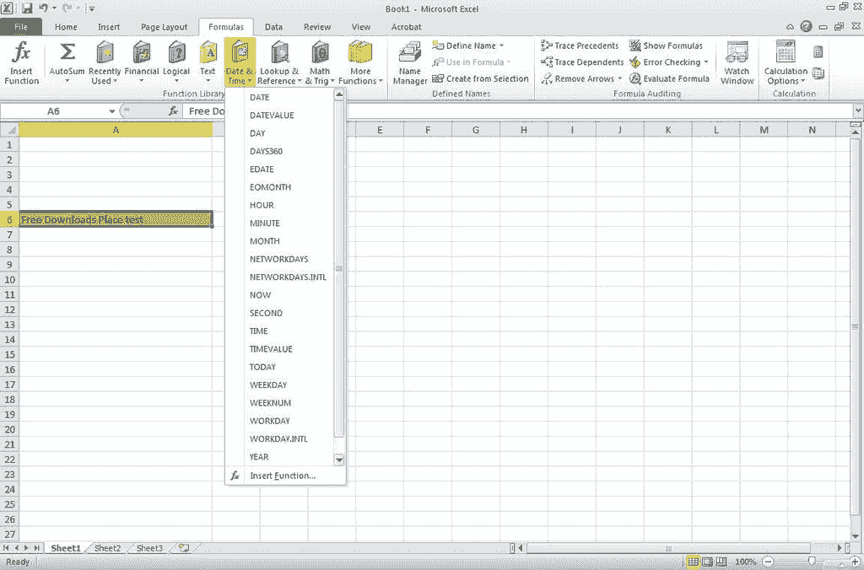Image resolution: width=864 pixels, height=570 pixels.
Task: Click the 100% zoom level button
Action: tap(746, 562)
